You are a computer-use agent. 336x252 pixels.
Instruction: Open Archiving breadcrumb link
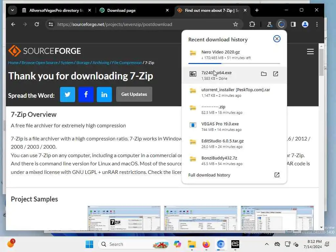[101, 63]
